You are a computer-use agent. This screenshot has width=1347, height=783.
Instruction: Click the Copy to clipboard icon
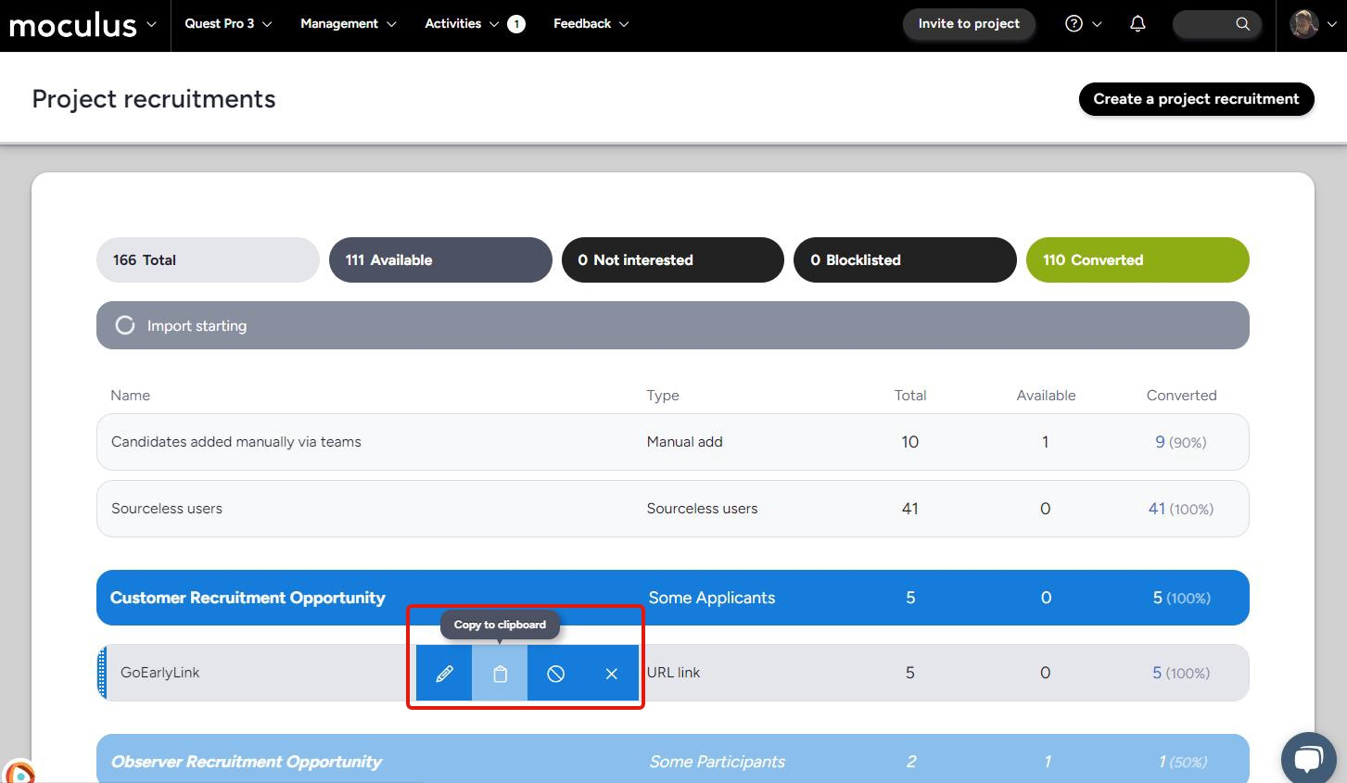500,674
